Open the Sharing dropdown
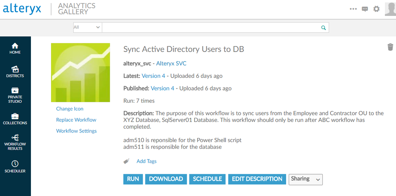Screen dimensions: 396x196 306,179
